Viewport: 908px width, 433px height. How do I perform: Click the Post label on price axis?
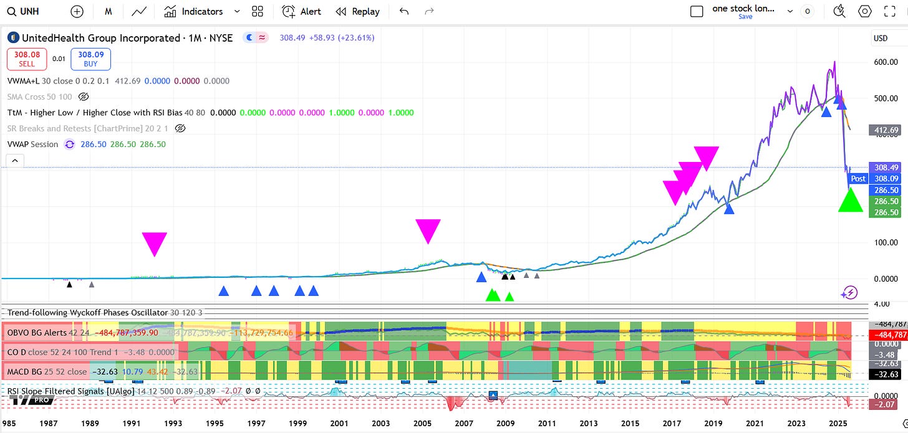tap(858, 178)
